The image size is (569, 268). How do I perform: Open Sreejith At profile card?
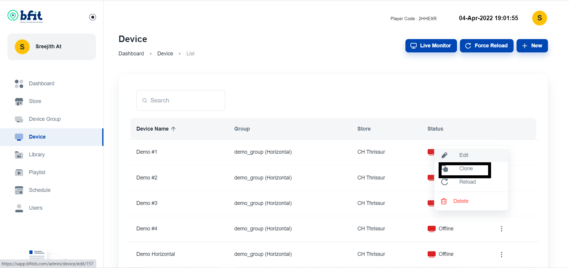[52, 47]
